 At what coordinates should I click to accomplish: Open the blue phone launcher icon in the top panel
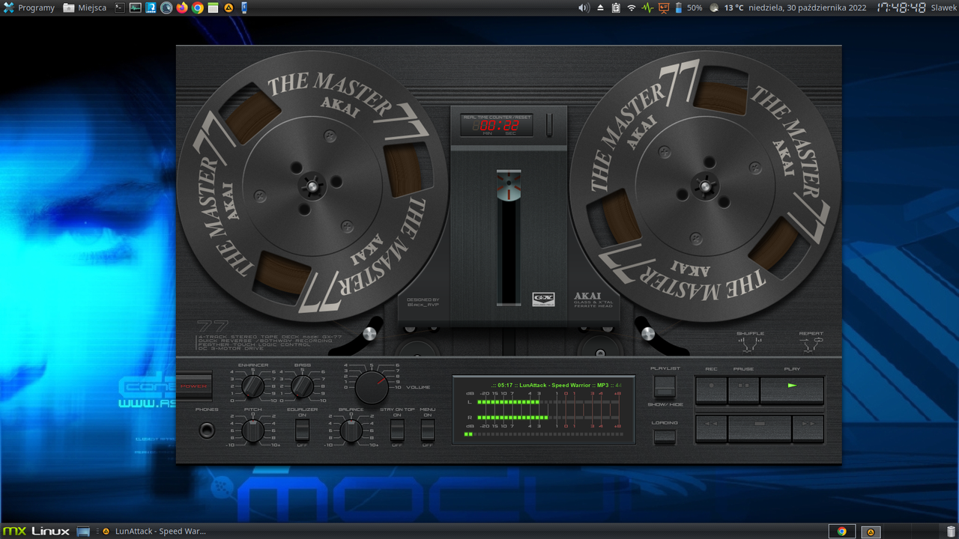pos(244,7)
